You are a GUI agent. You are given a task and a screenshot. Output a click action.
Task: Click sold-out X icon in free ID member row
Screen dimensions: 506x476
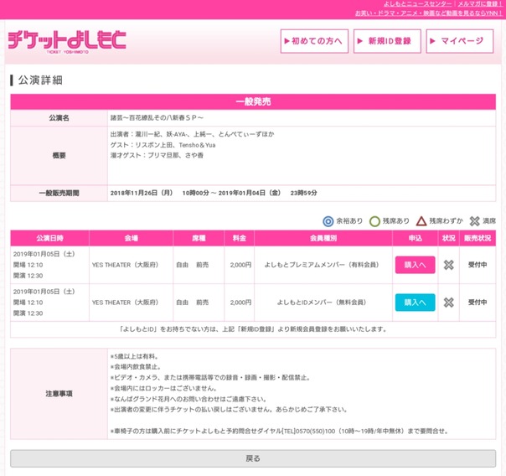click(448, 303)
